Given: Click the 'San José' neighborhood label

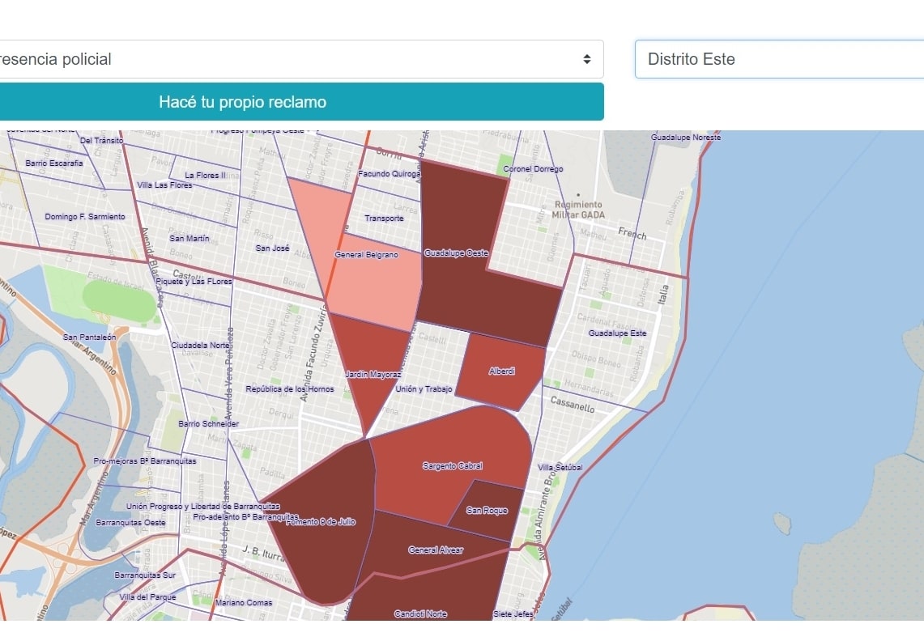Looking at the screenshot, I should (272, 248).
